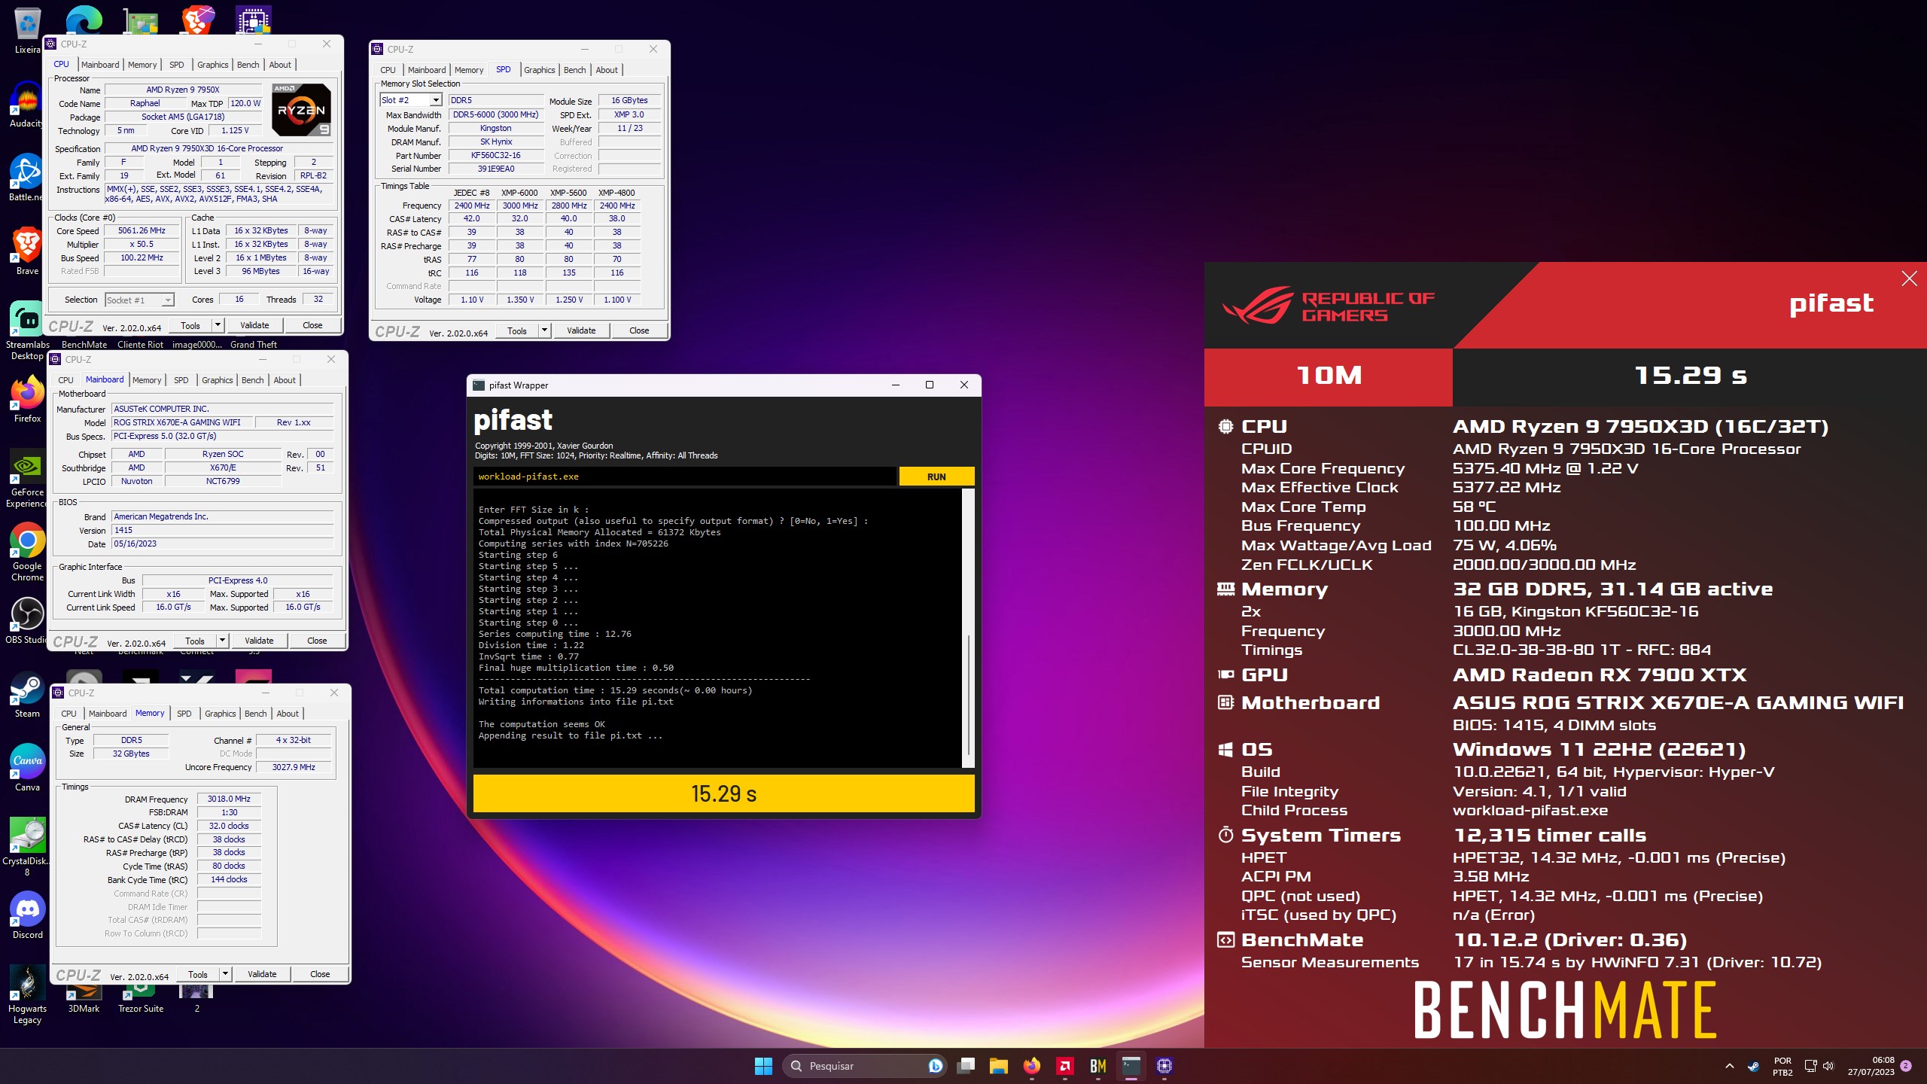Viewport: 1927px width, 1084px height.
Task: Open the GeForce Experience desktop icon
Action: pyautogui.click(x=27, y=478)
